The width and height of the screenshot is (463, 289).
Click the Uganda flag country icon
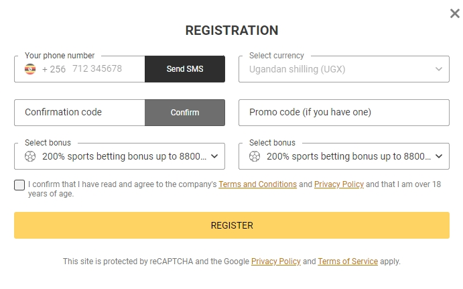pyautogui.click(x=30, y=69)
